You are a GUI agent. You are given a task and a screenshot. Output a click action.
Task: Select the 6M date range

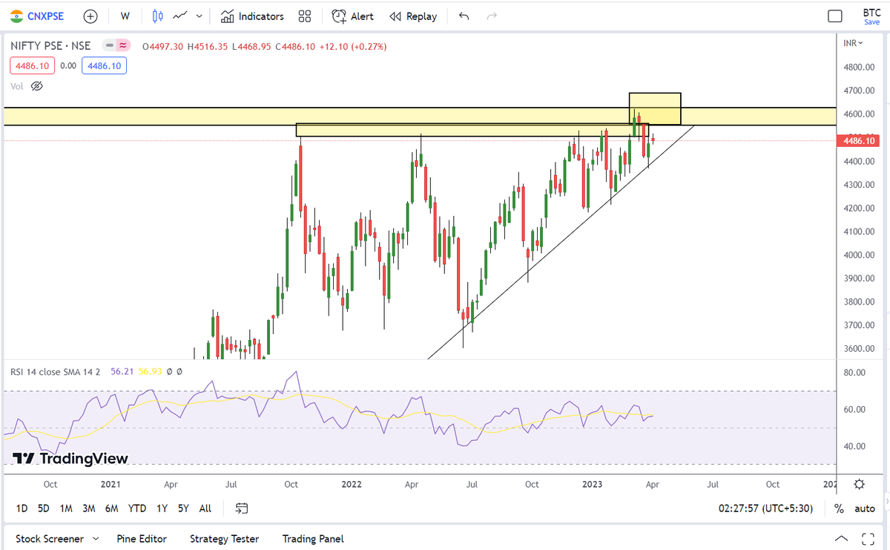(x=112, y=508)
